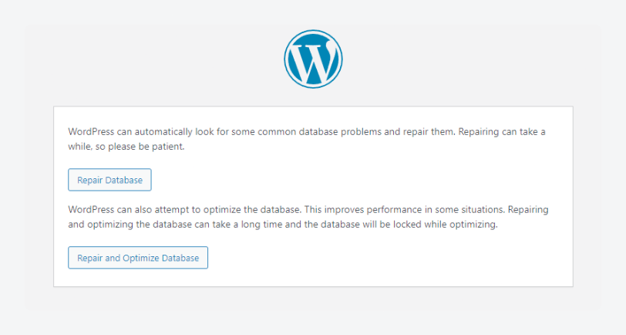
Task: Click the 'Repairing can take a' text
Action: 502,132
